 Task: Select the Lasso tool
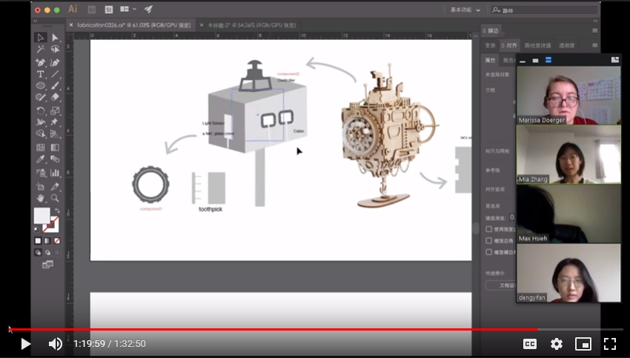pos(55,50)
